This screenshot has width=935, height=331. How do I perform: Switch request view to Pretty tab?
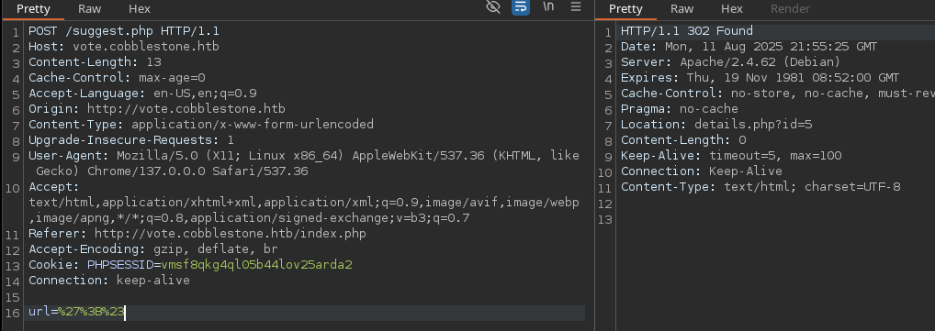[x=33, y=9]
